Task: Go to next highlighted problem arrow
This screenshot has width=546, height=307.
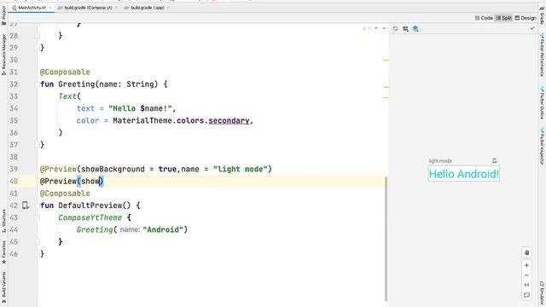Action: click(384, 28)
